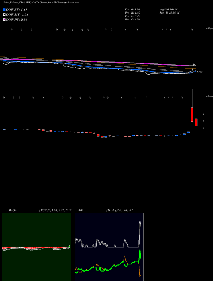Click the magenta DOW PT legend swatch
The height and width of the screenshot is (281, 213).
pos(5,20)
